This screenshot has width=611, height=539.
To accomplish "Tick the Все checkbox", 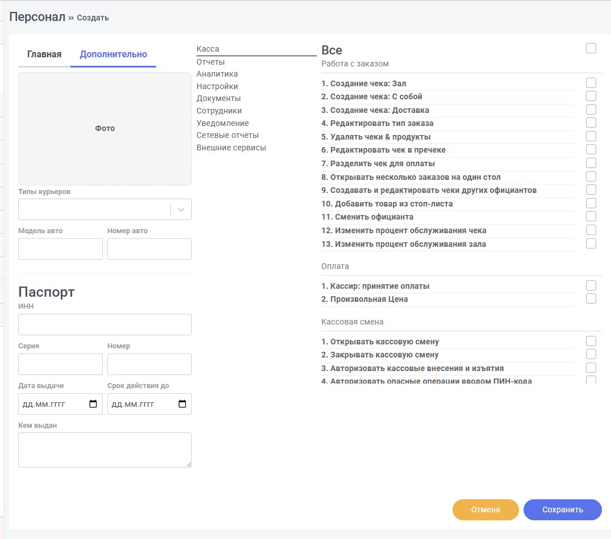I will coord(591,48).
